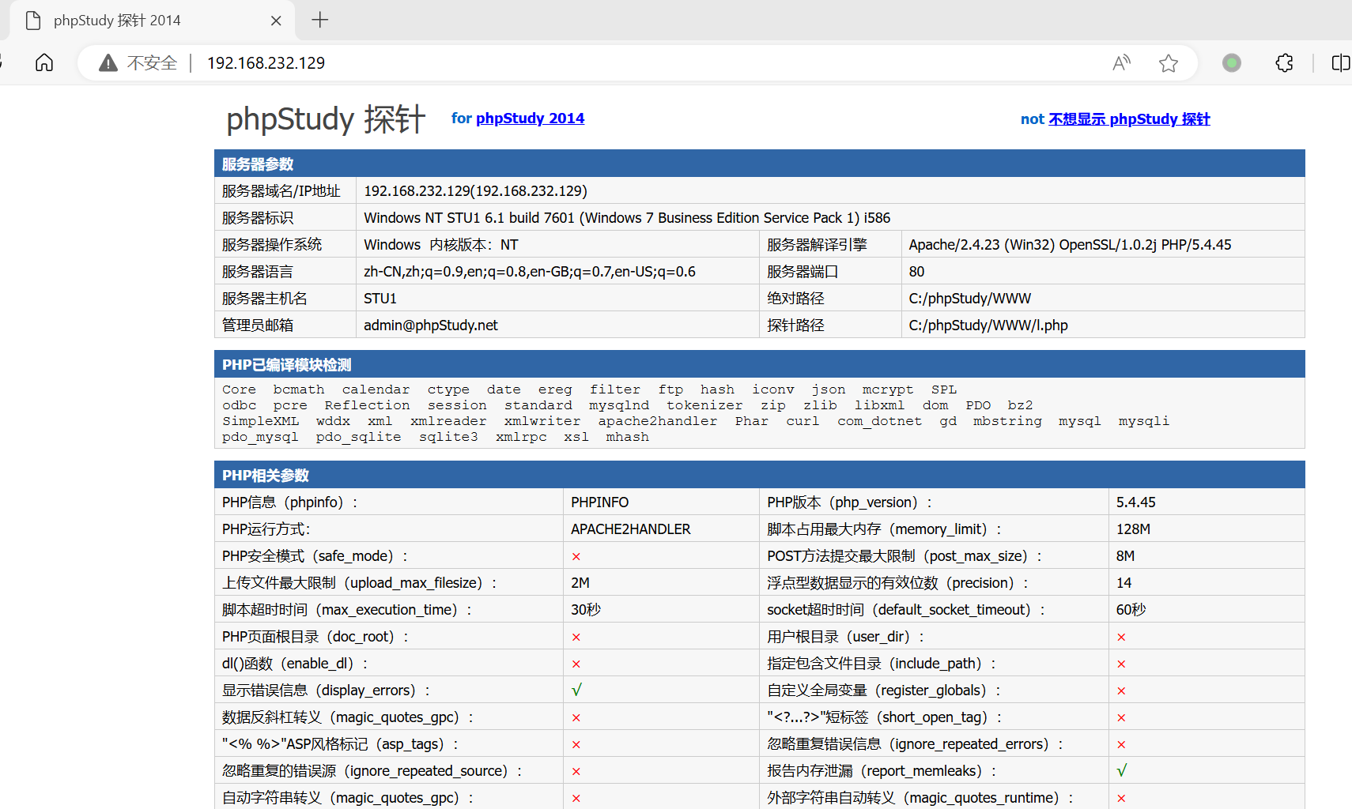
Task: Click the com_dotnet module name
Action: [880, 421]
